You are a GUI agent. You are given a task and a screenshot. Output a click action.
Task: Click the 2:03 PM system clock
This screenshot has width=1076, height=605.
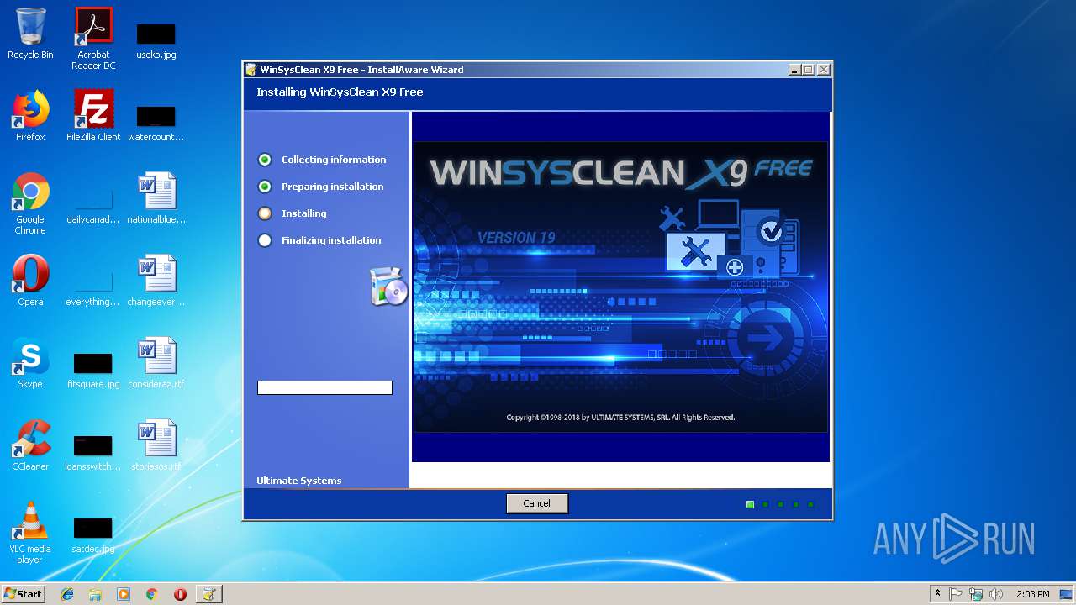[x=1032, y=594]
